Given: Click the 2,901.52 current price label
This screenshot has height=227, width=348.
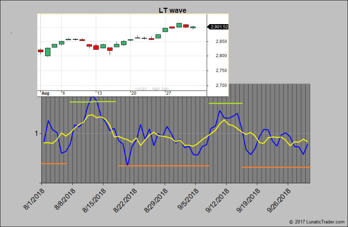Looking at the screenshot, I should pos(218,27).
